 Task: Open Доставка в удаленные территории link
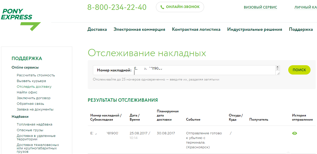pyautogui.click(x=36, y=137)
